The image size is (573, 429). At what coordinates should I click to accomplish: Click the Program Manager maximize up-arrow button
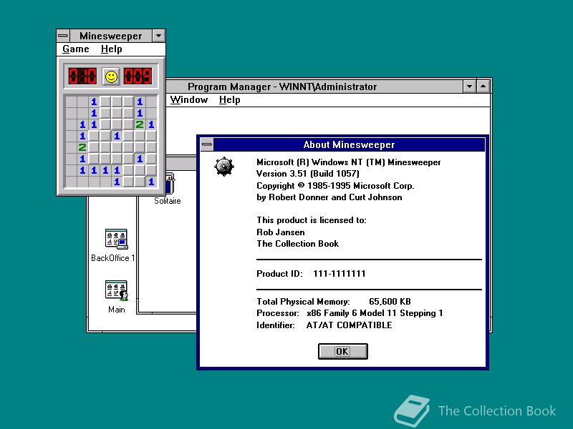pyautogui.click(x=483, y=87)
